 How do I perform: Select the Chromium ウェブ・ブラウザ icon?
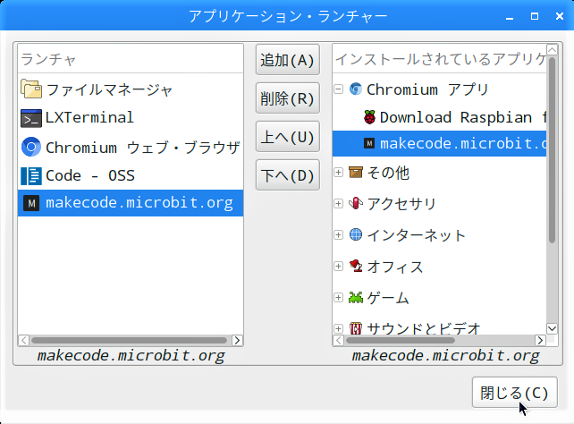(x=31, y=148)
